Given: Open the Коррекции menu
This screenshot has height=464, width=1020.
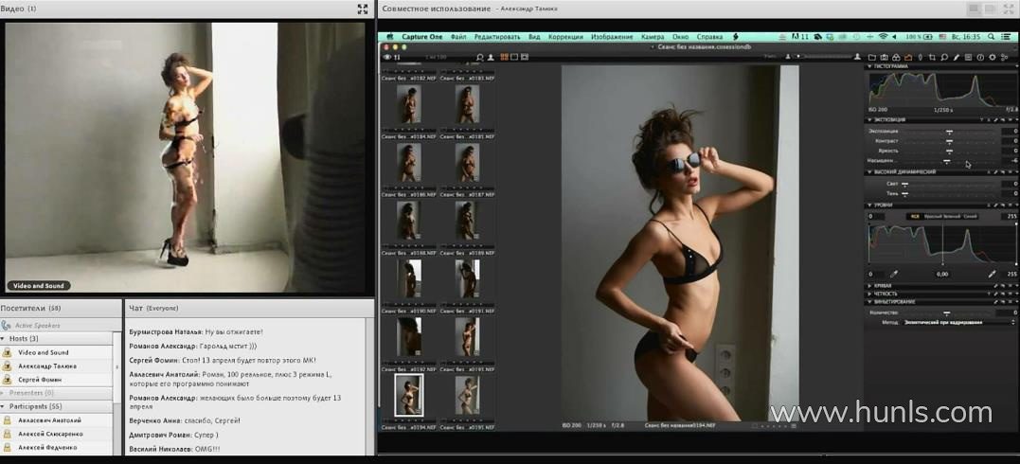Looking at the screenshot, I should [565, 37].
